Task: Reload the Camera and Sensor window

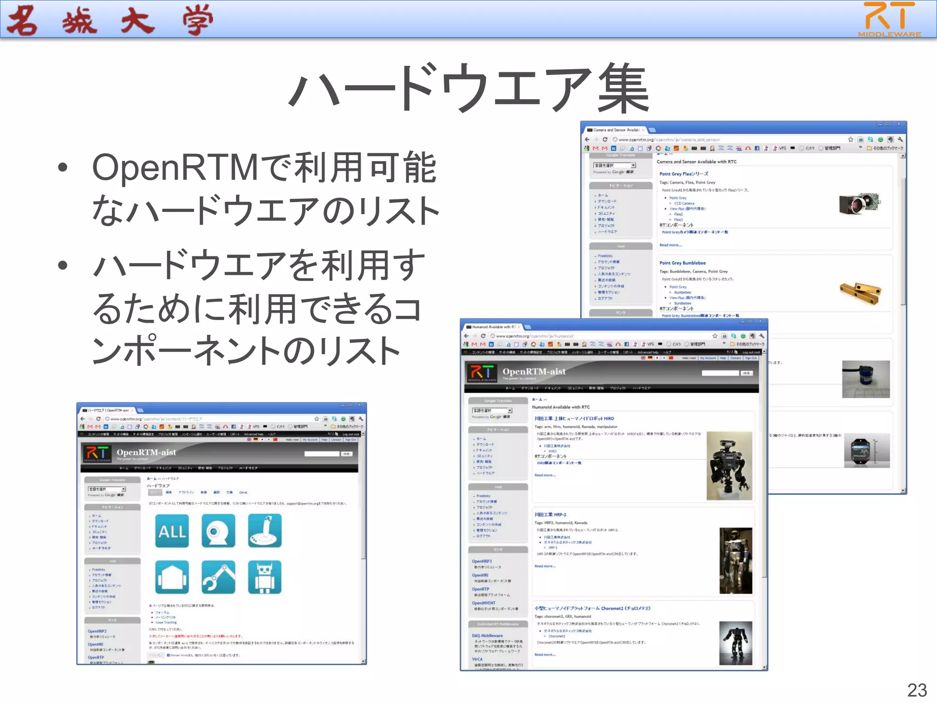Action: pyautogui.click(x=604, y=140)
